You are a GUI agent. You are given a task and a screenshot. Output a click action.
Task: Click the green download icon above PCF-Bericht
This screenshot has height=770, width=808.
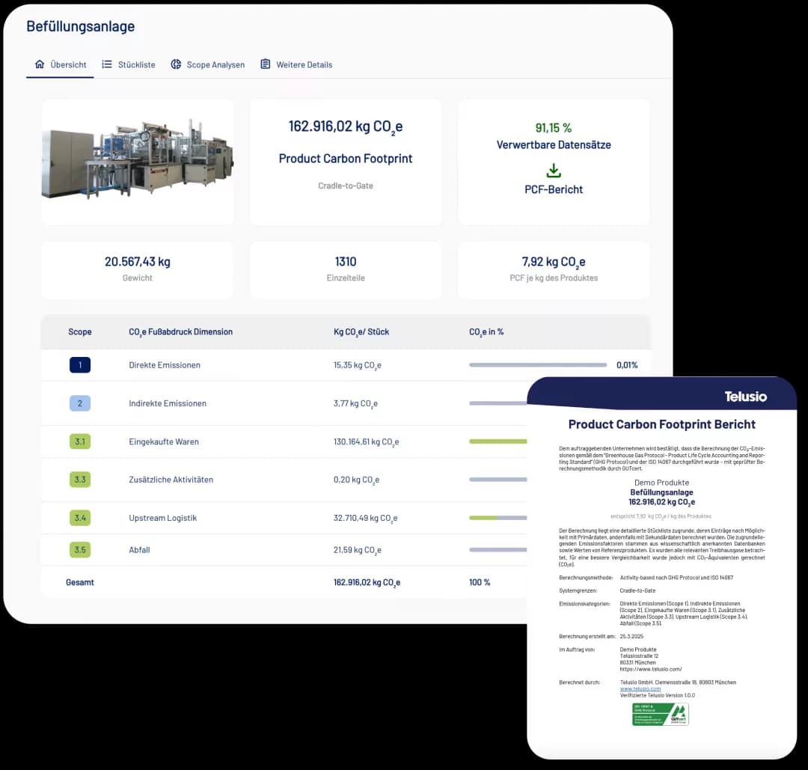click(554, 171)
